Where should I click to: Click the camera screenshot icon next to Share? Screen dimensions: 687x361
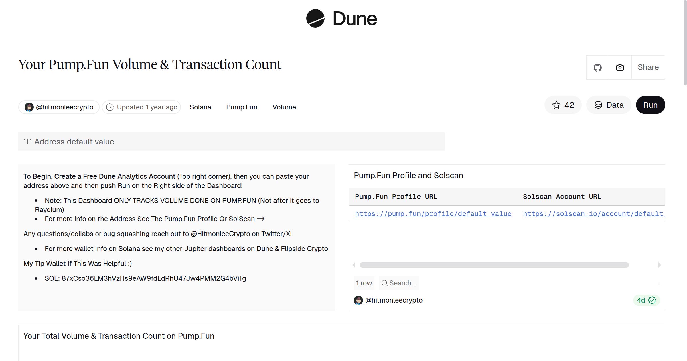click(619, 67)
